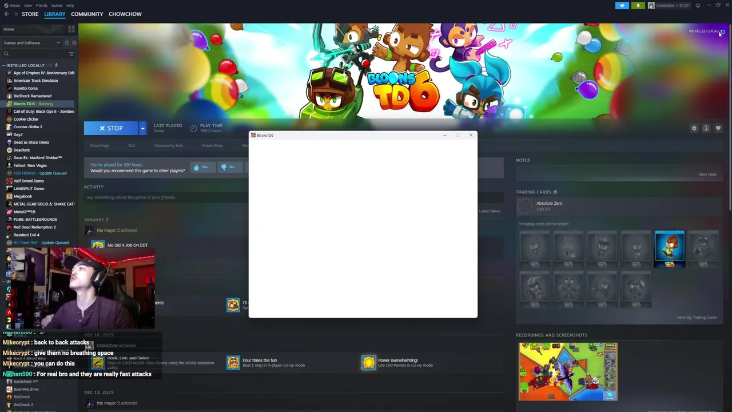Switch to the STORE tab
The image size is (732, 412).
coord(30,14)
